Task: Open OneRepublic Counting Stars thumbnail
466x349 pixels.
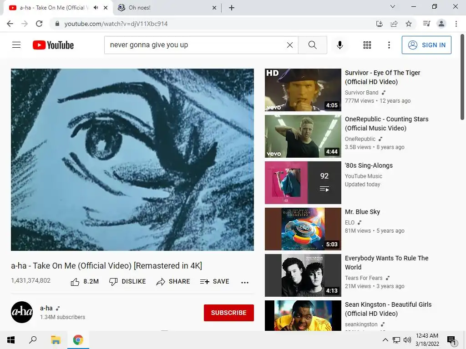Action: click(x=303, y=136)
